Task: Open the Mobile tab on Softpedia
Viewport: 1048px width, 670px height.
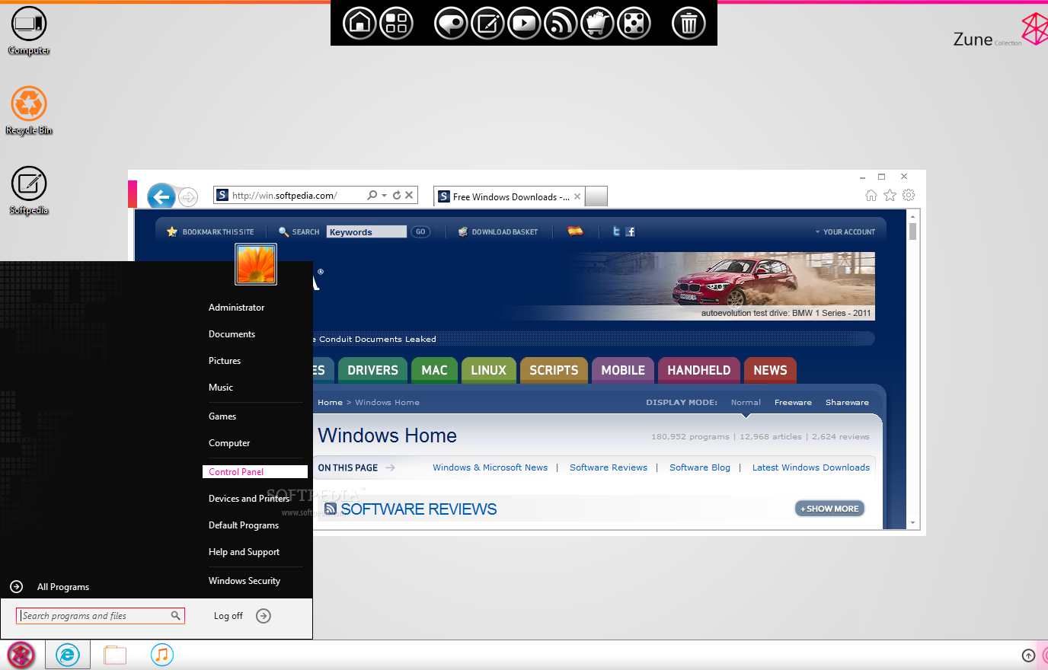Action: (x=623, y=370)
